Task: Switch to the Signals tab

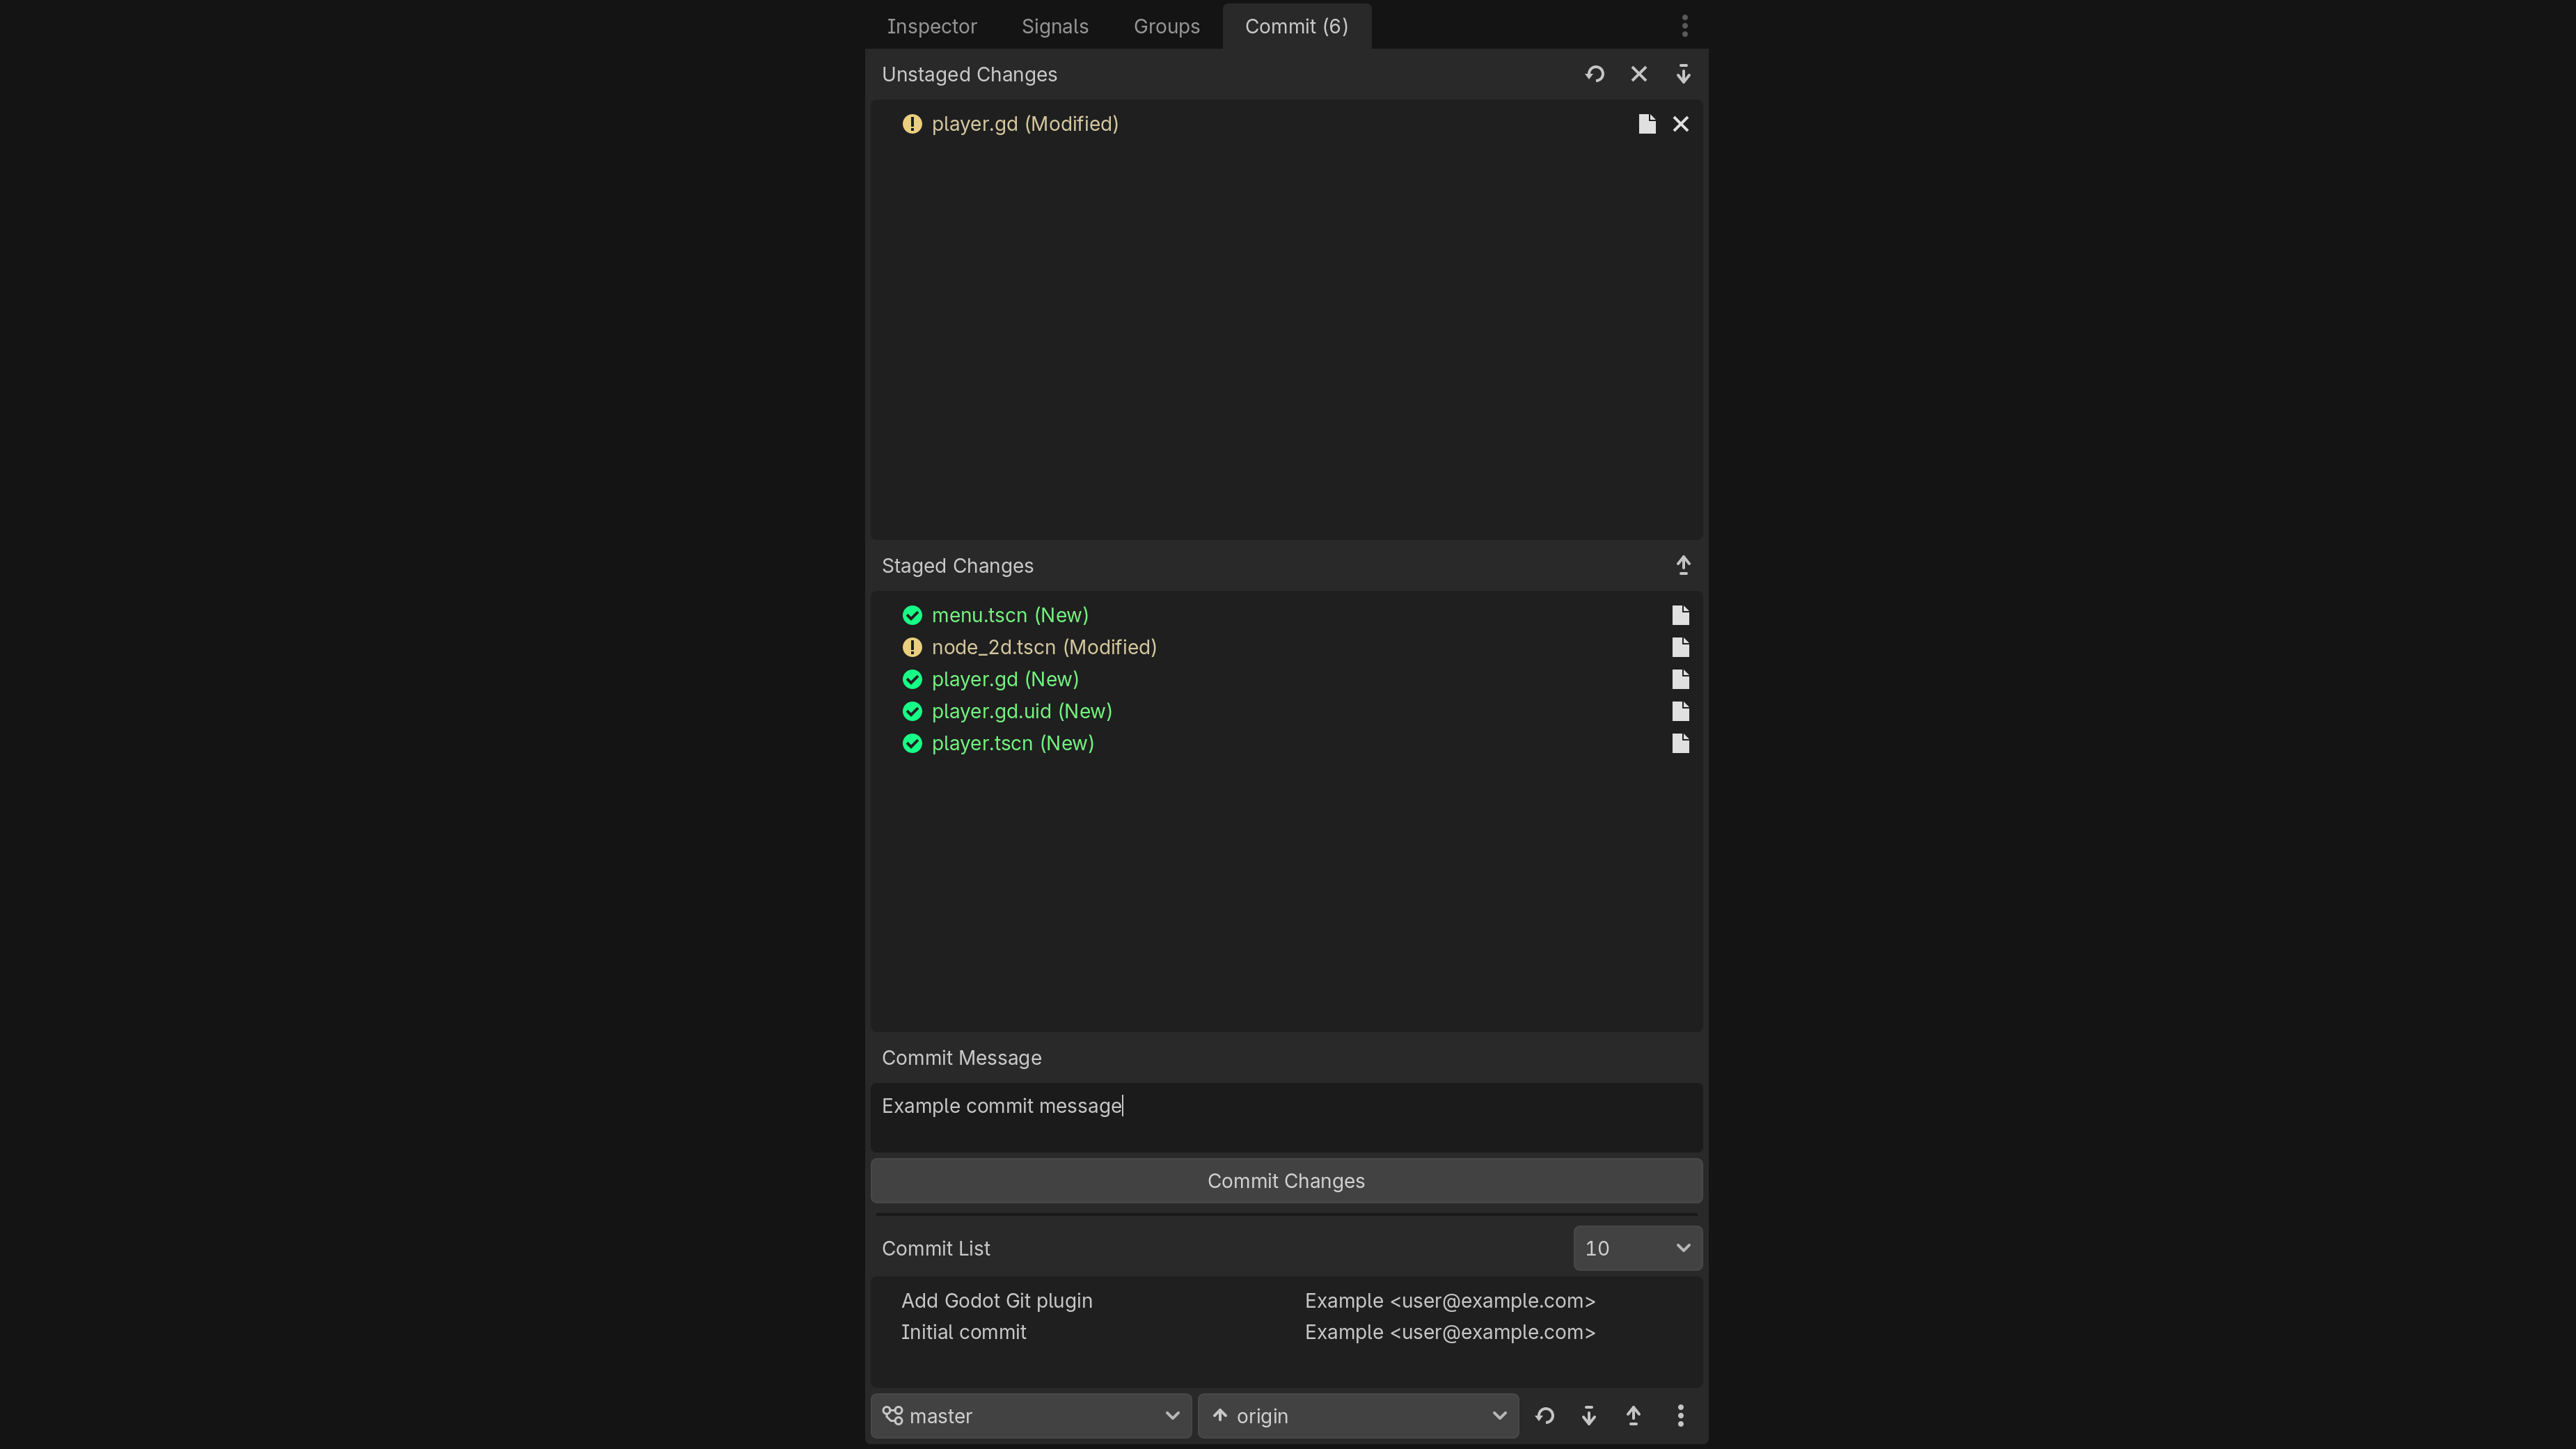Action: 1055,26
